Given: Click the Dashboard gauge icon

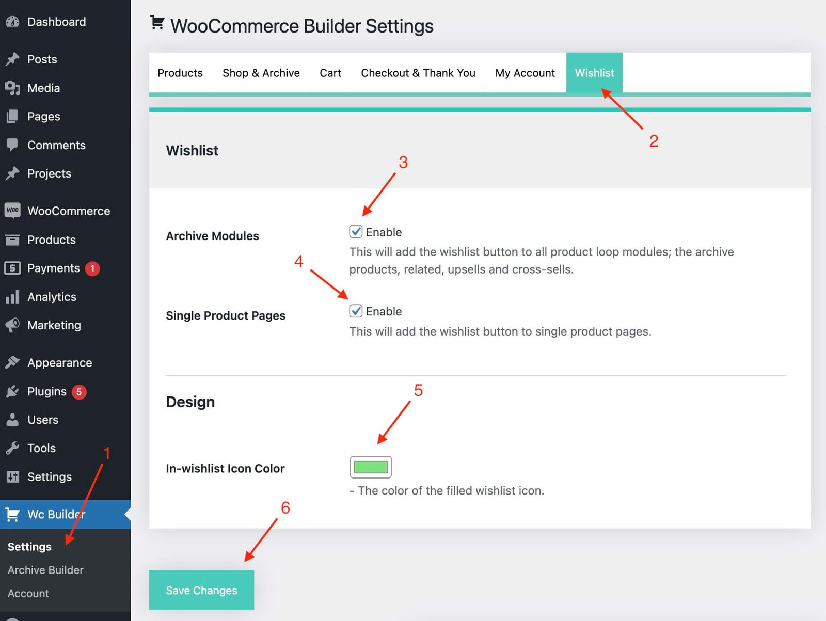Looking at the screenshot, I should coord(12,22).
